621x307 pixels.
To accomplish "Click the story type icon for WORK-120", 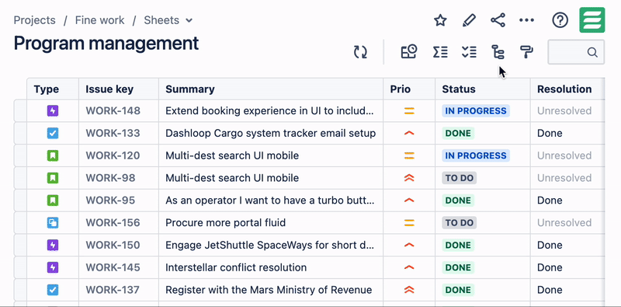I will [x=53, y=155].
